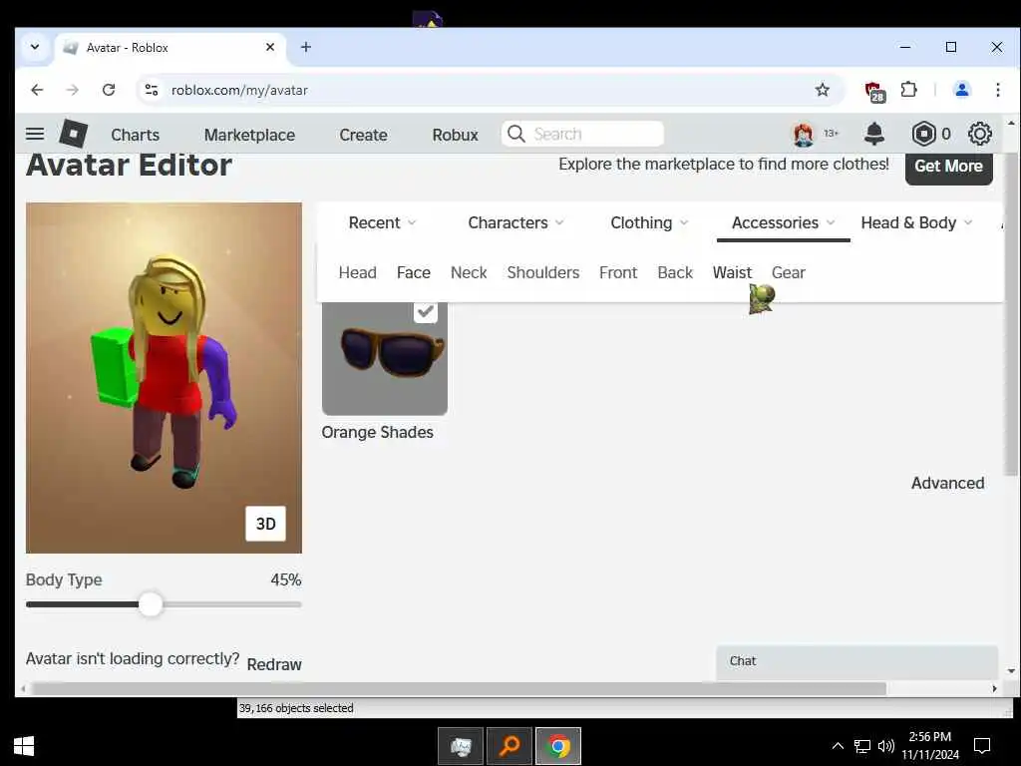Open the taskbar clock showing 2:56 PM

[x=930, y=746]
